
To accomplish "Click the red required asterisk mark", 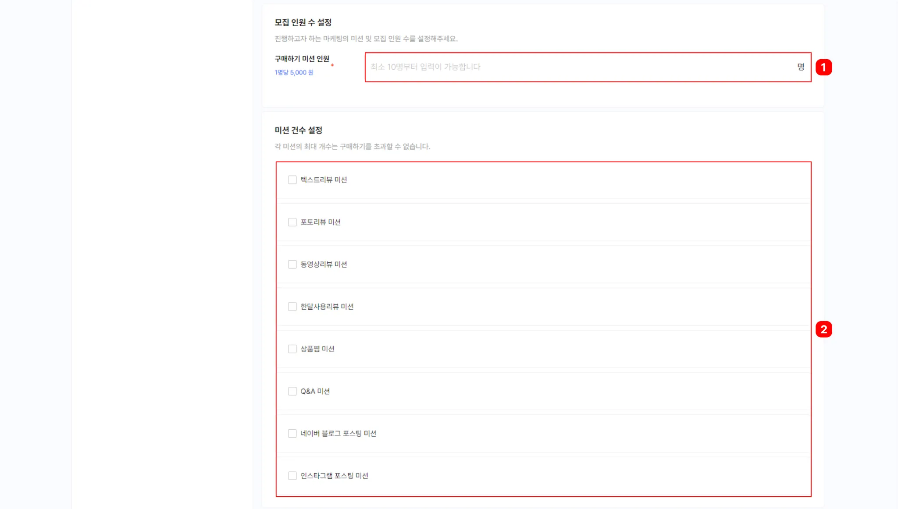I will click(x=332, y=65).
